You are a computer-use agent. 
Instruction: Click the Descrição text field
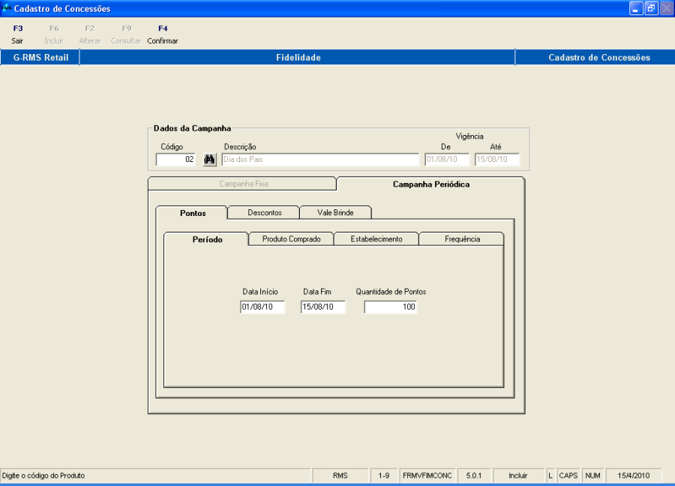pos(320,160)
